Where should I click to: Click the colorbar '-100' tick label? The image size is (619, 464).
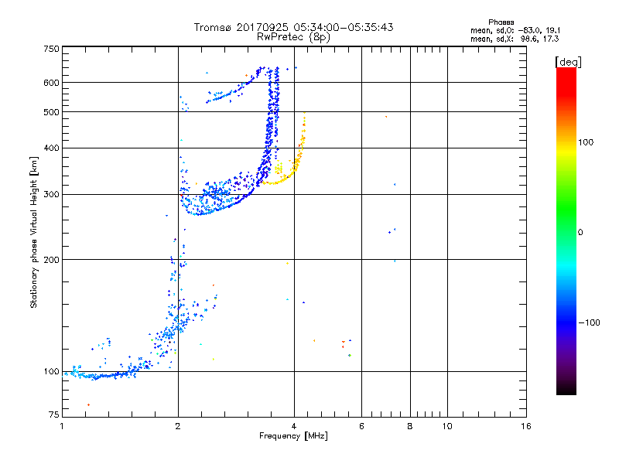pos(589,322)
